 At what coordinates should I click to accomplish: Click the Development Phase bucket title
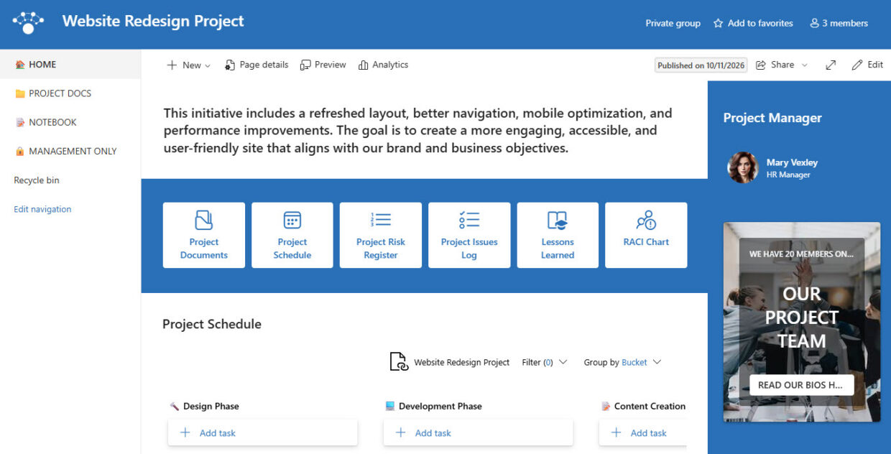click(440, 406)
